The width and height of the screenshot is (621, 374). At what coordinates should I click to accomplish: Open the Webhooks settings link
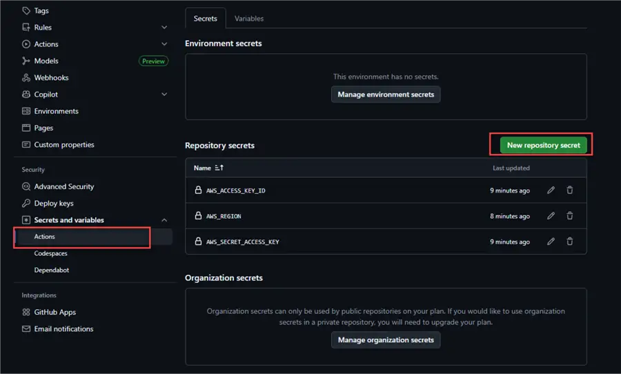pos(51,78)
